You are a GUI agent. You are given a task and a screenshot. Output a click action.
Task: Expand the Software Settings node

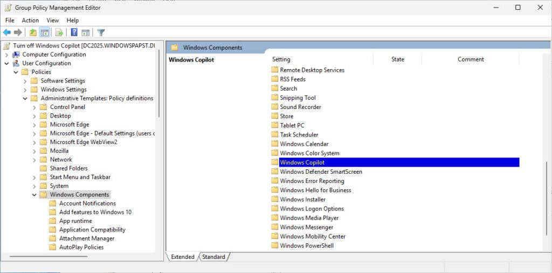25,81
